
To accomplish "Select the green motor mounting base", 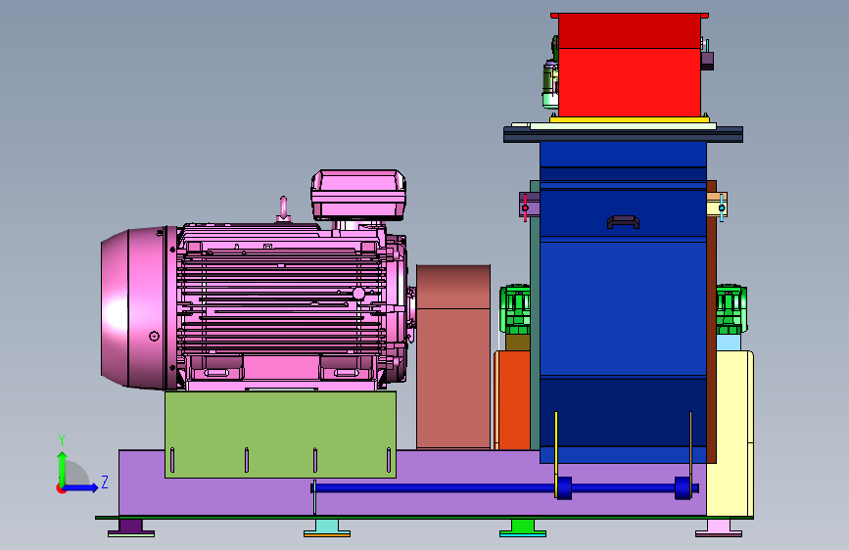I will point(280,435).
